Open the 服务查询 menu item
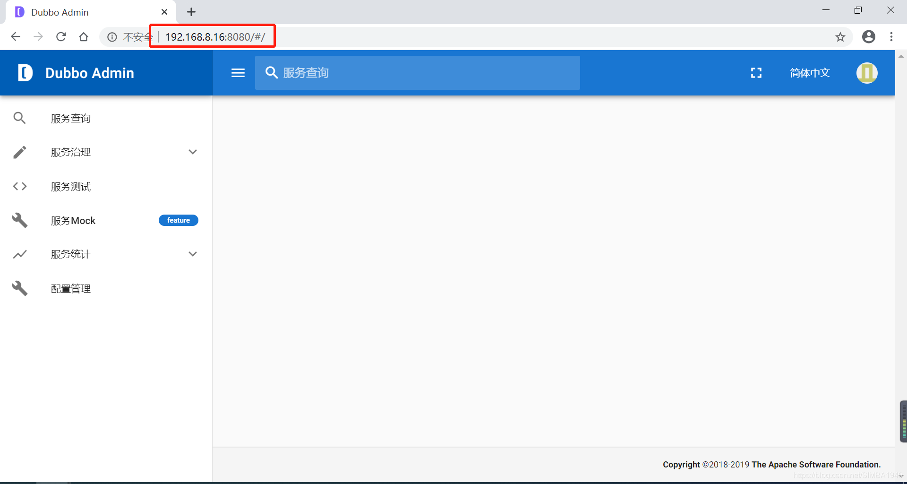Viewport: 907px width, 484px height. pyautogui.click(x=106, y=118)
